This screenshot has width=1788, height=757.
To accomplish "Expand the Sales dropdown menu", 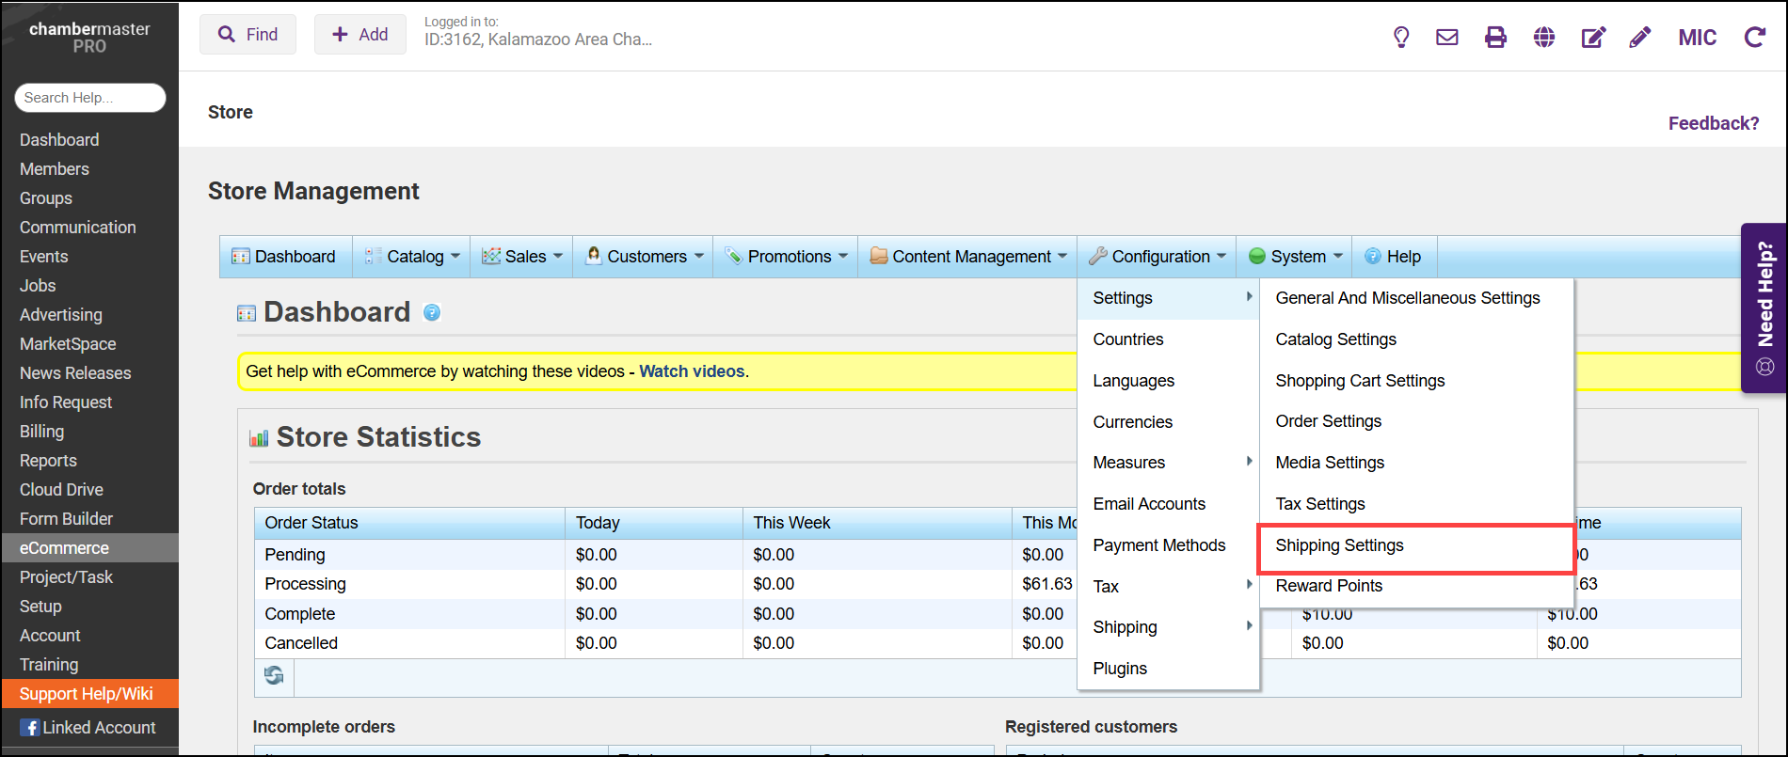I will point(523,257).
